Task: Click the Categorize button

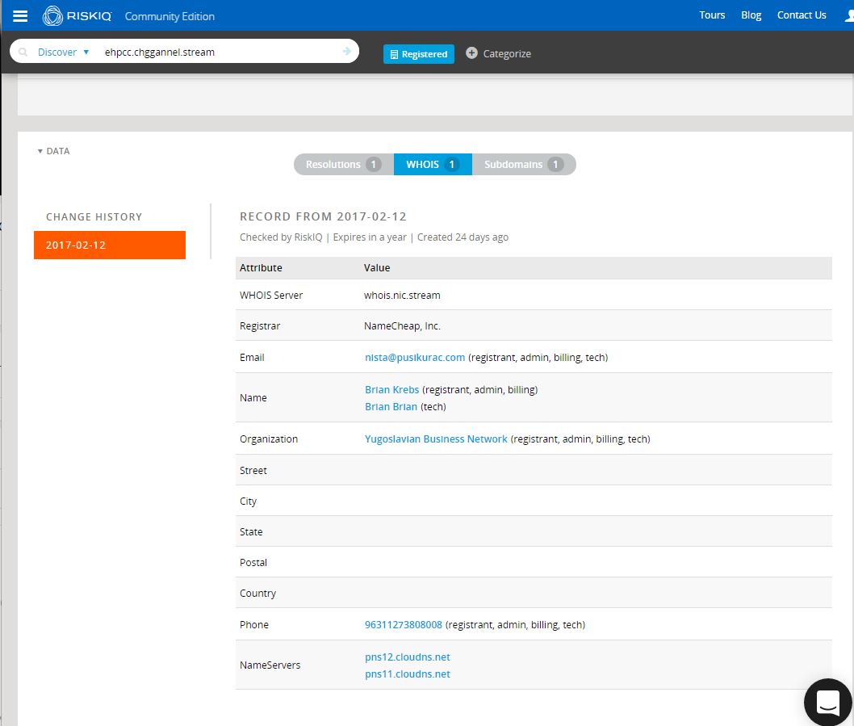Action: (x=498, y=53)
